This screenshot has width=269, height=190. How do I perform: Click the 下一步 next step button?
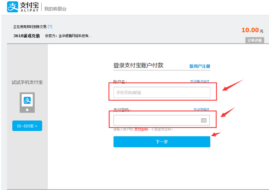[x=162, y=142]
